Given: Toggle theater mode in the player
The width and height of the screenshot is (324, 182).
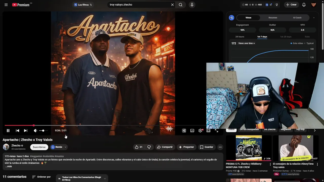Looking at the screenshot, I should [x=208, y=131].
